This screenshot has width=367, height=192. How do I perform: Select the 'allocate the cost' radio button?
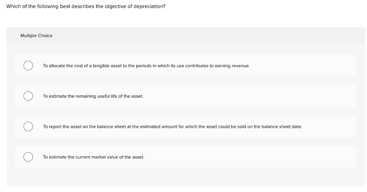tap(28, 65)
